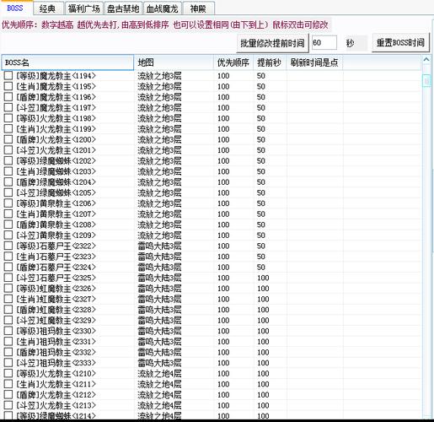The image size is (434, 422).
Task: Select row name [生肖]石墓尸王<2323>
Action: pos(56,257)
